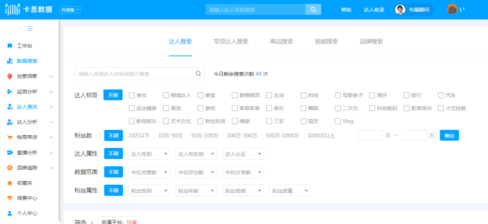Click the 收藏夹 star icon
Screen dimensions: 488x224
[9, 183]
